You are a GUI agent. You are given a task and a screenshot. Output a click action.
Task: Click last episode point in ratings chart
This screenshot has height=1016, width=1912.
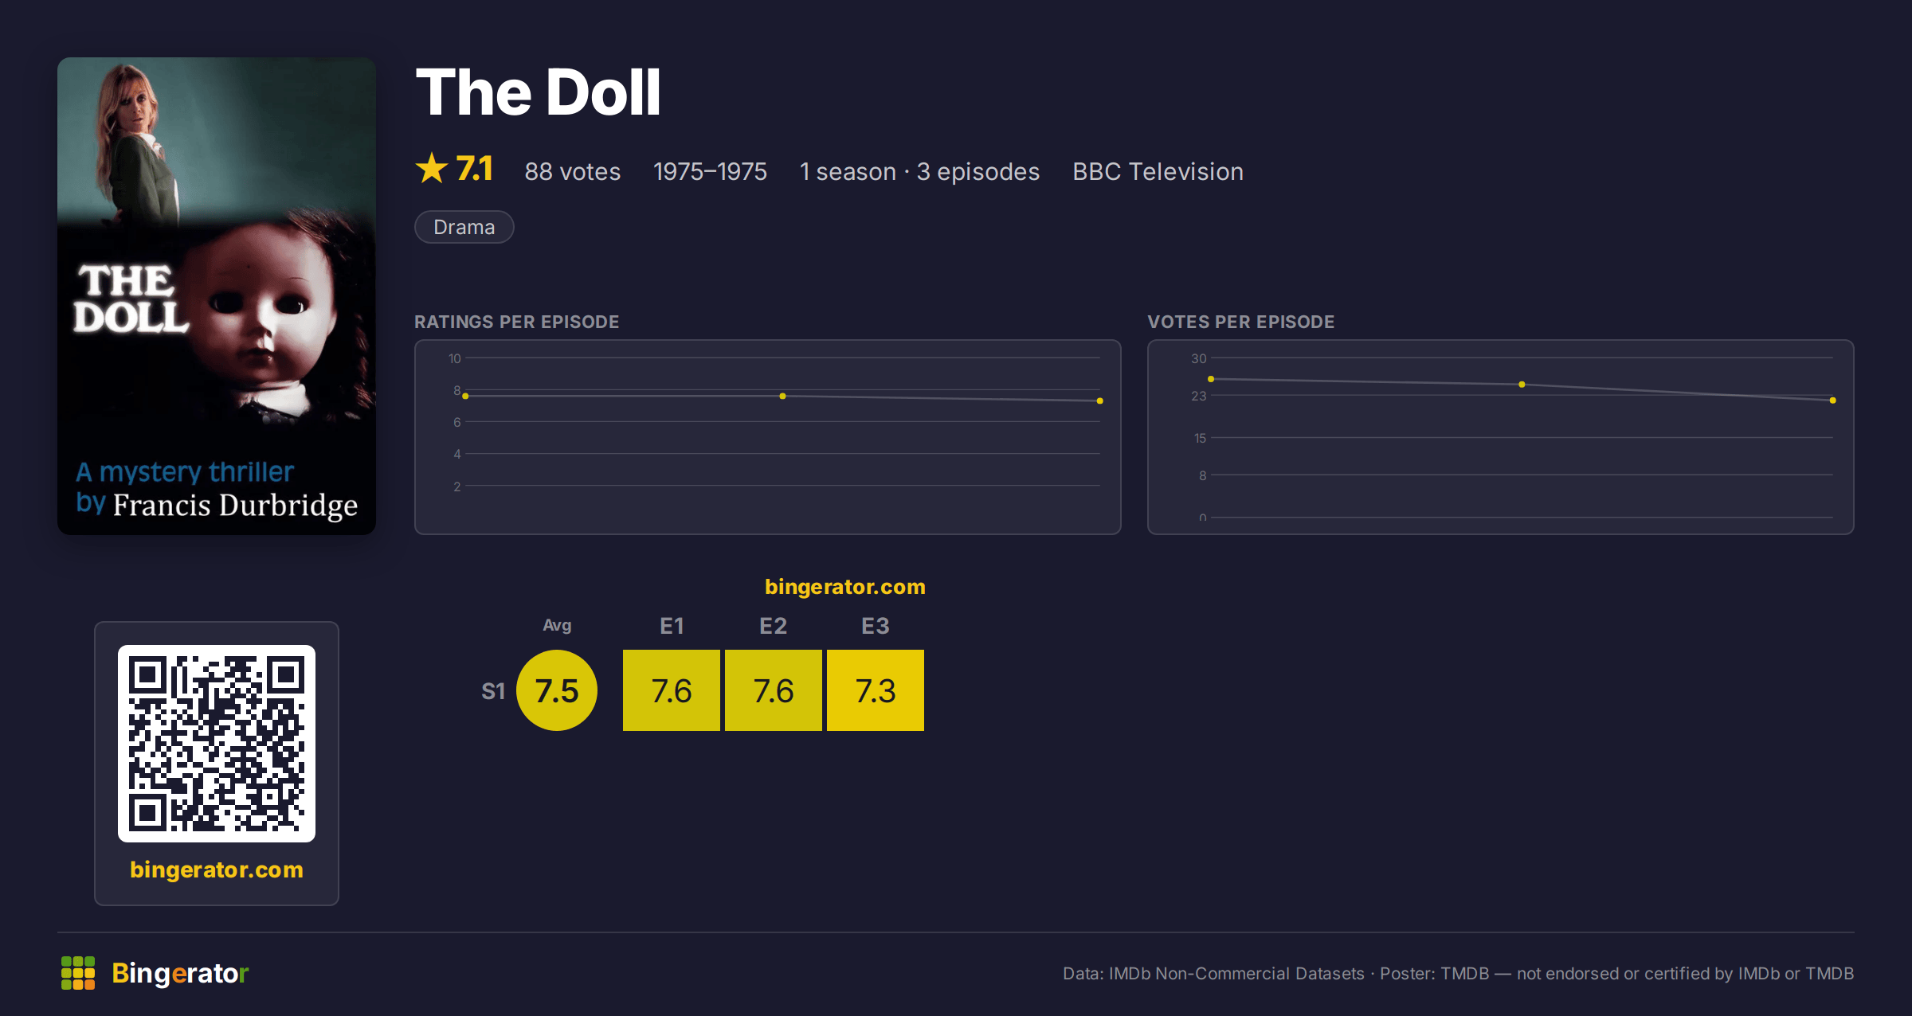[x=1100, y=401]
